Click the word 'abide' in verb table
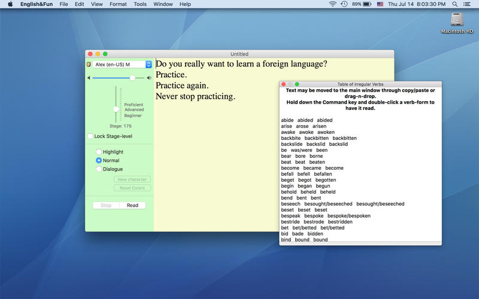This screenshot has width=479, height=299. [x=287, y=120]
